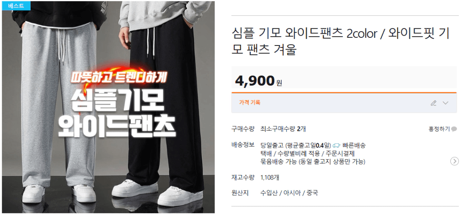The width and height of the screenshot is (467, 214).
Task: Click the delivery truck icon before 빠른배송
Action: 337,146
